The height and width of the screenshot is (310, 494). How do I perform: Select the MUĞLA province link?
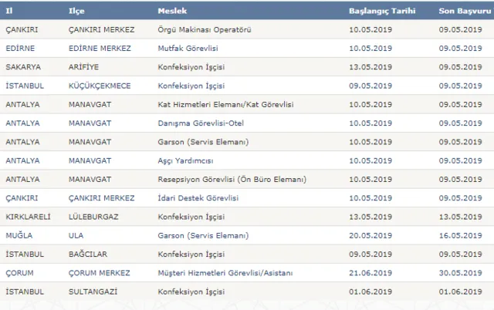pos(18,235)
